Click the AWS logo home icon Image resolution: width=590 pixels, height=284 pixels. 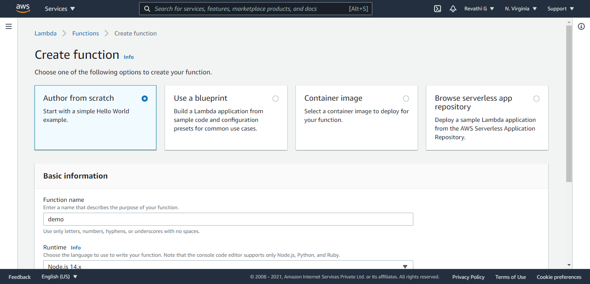[x=22, y=9]
